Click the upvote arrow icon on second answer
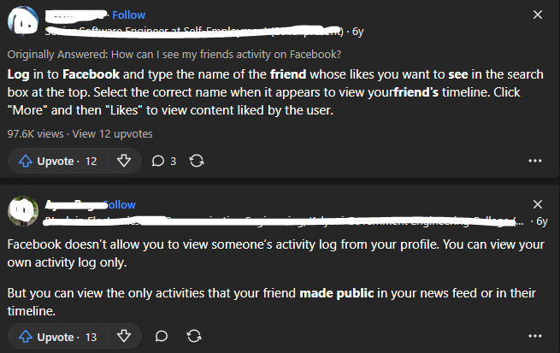Screen dimensions: 560x353 tap(26, 337)
